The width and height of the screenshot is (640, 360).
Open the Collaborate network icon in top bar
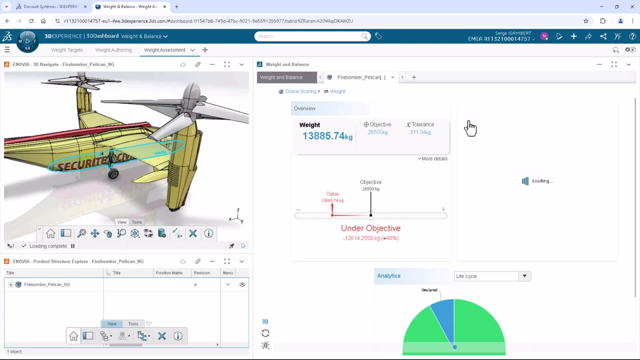coord(603,36)
